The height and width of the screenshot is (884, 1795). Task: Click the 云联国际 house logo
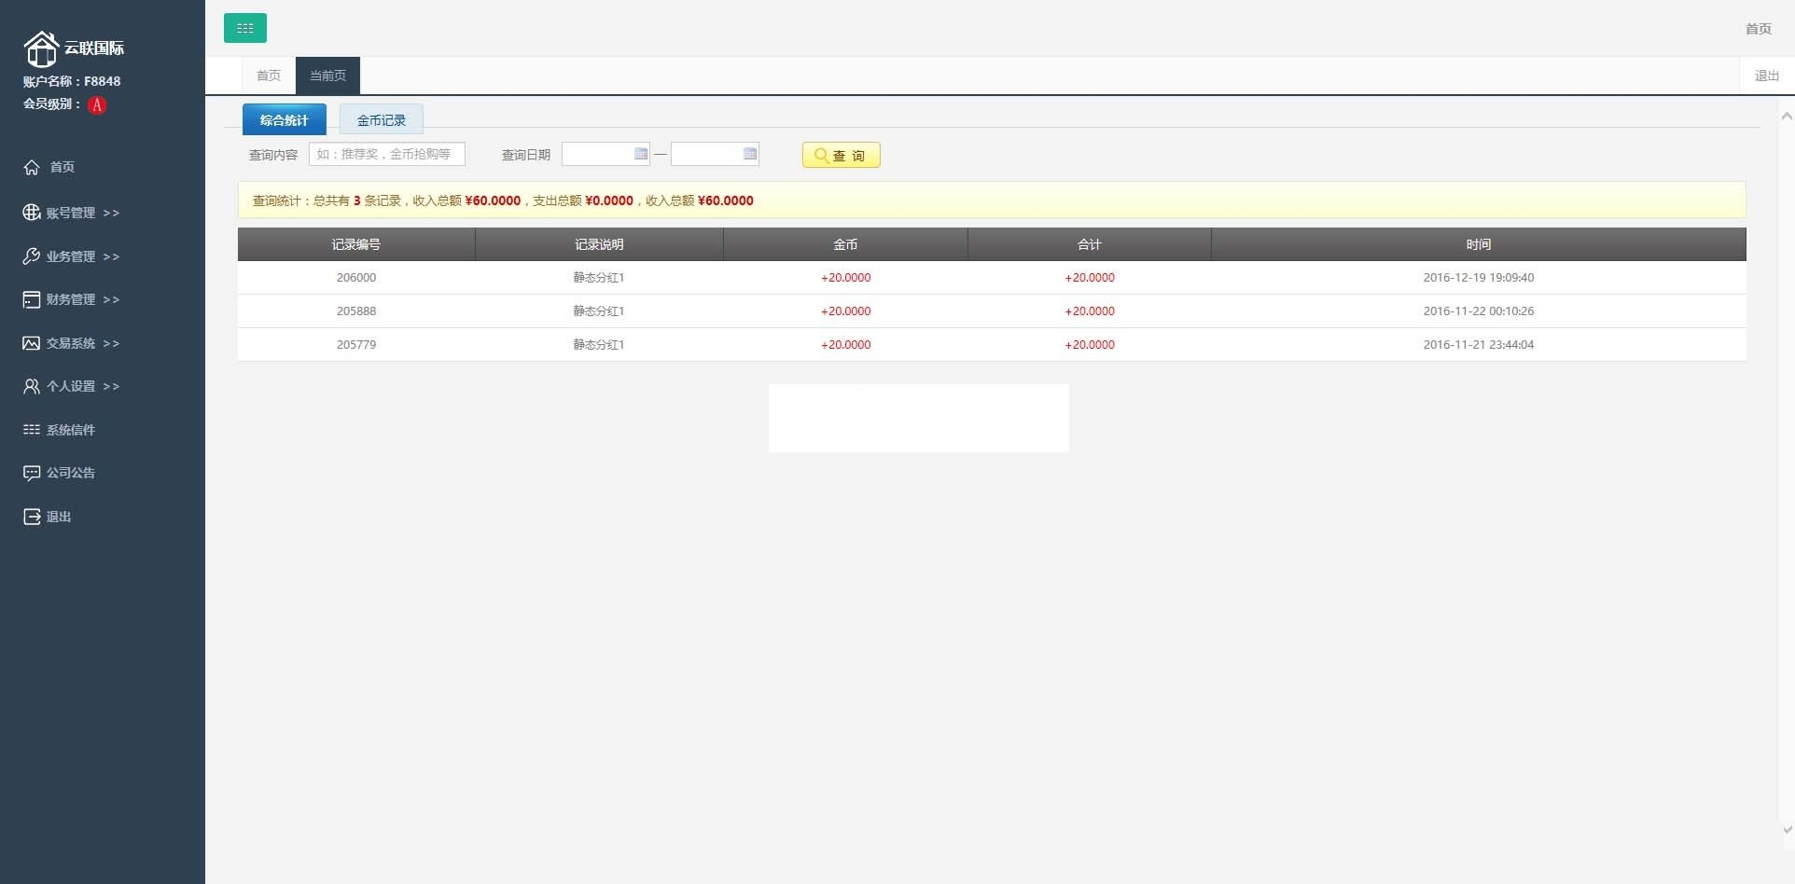[x=41, y=48]
